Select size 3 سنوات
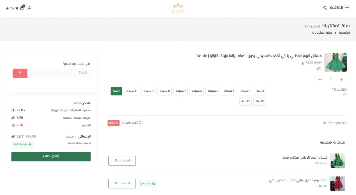 tap(245, 91)
